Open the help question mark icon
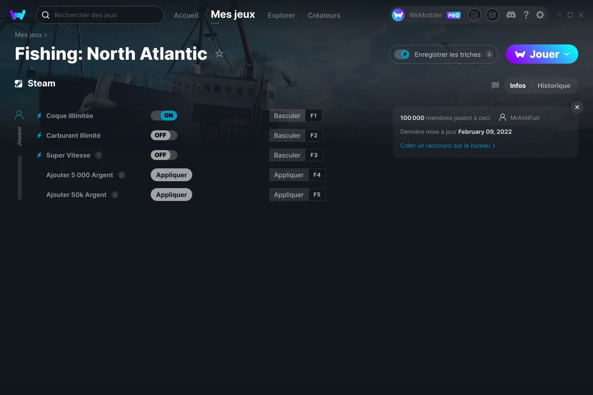This screenshot has width=593, height=395. click(526, 15)
